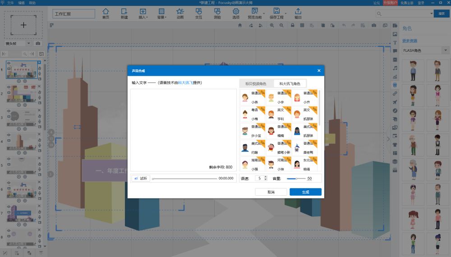Click the lock icon in canvas toolbar
Viewport: 451px width, 257px height.
pos(293,25)
